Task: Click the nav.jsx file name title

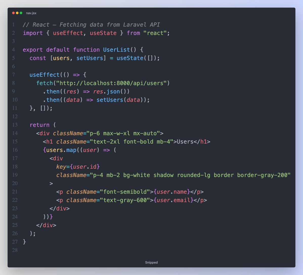Action: point(31,13)
